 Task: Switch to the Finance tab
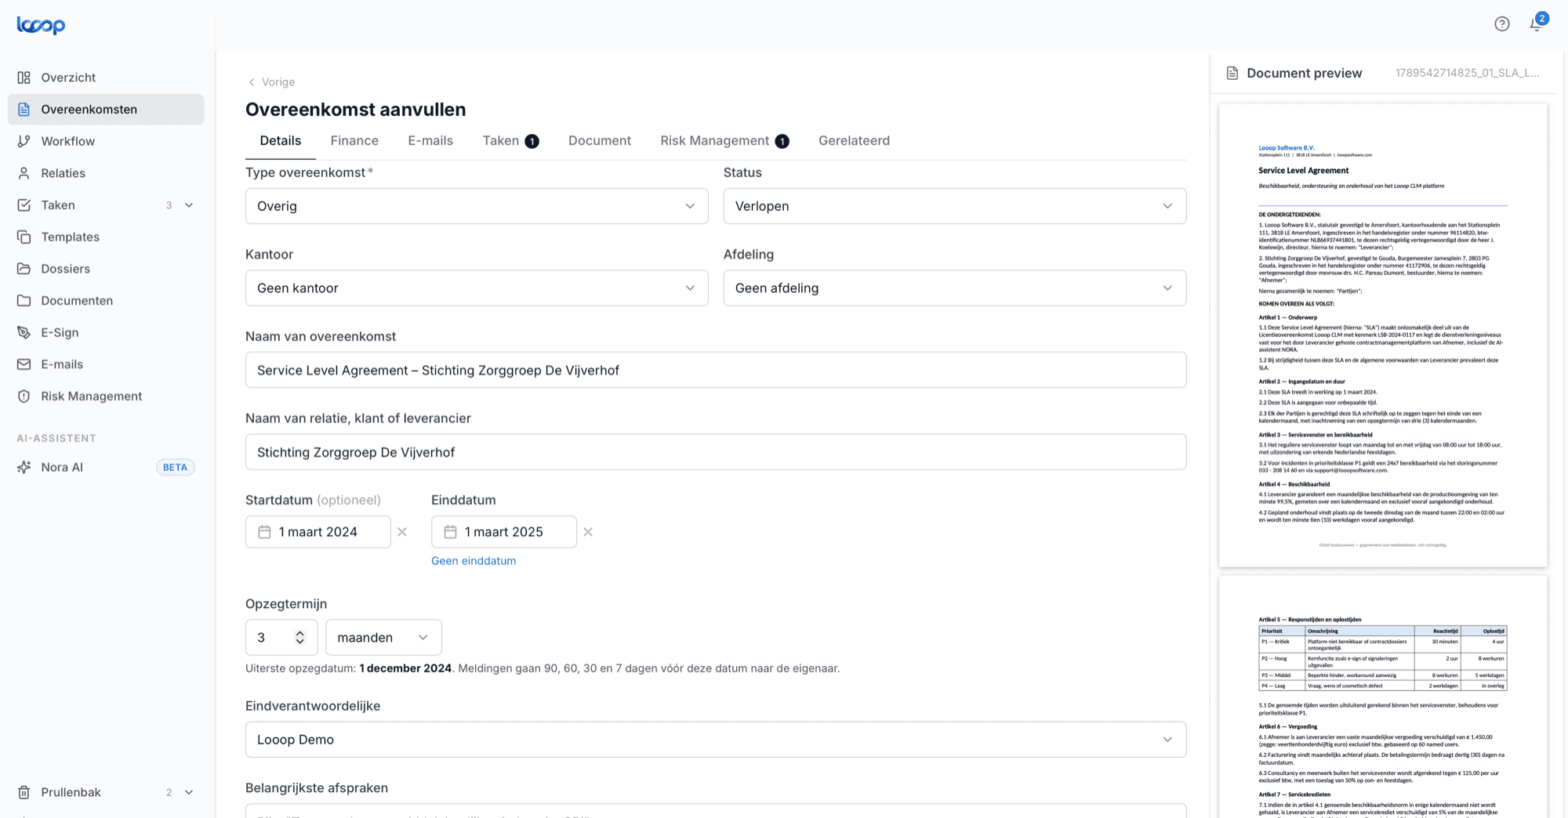[x=354, y=140]
